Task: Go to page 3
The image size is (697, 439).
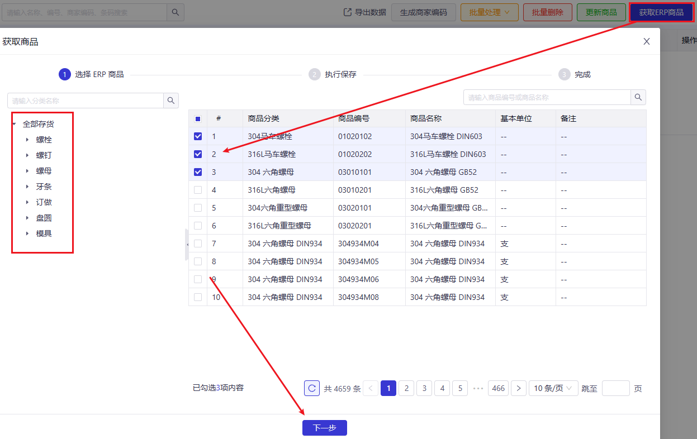Action: [424, 388]
